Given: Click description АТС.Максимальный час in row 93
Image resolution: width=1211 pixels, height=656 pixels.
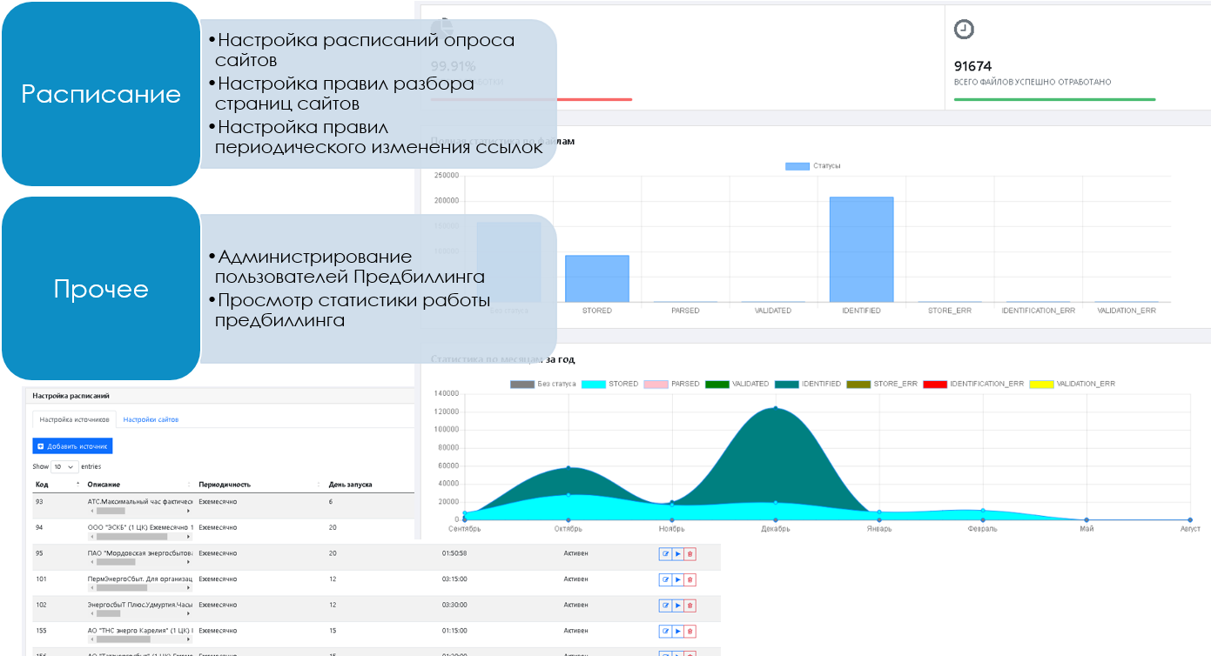Looking at the screenshot, I should click(139, 502).
